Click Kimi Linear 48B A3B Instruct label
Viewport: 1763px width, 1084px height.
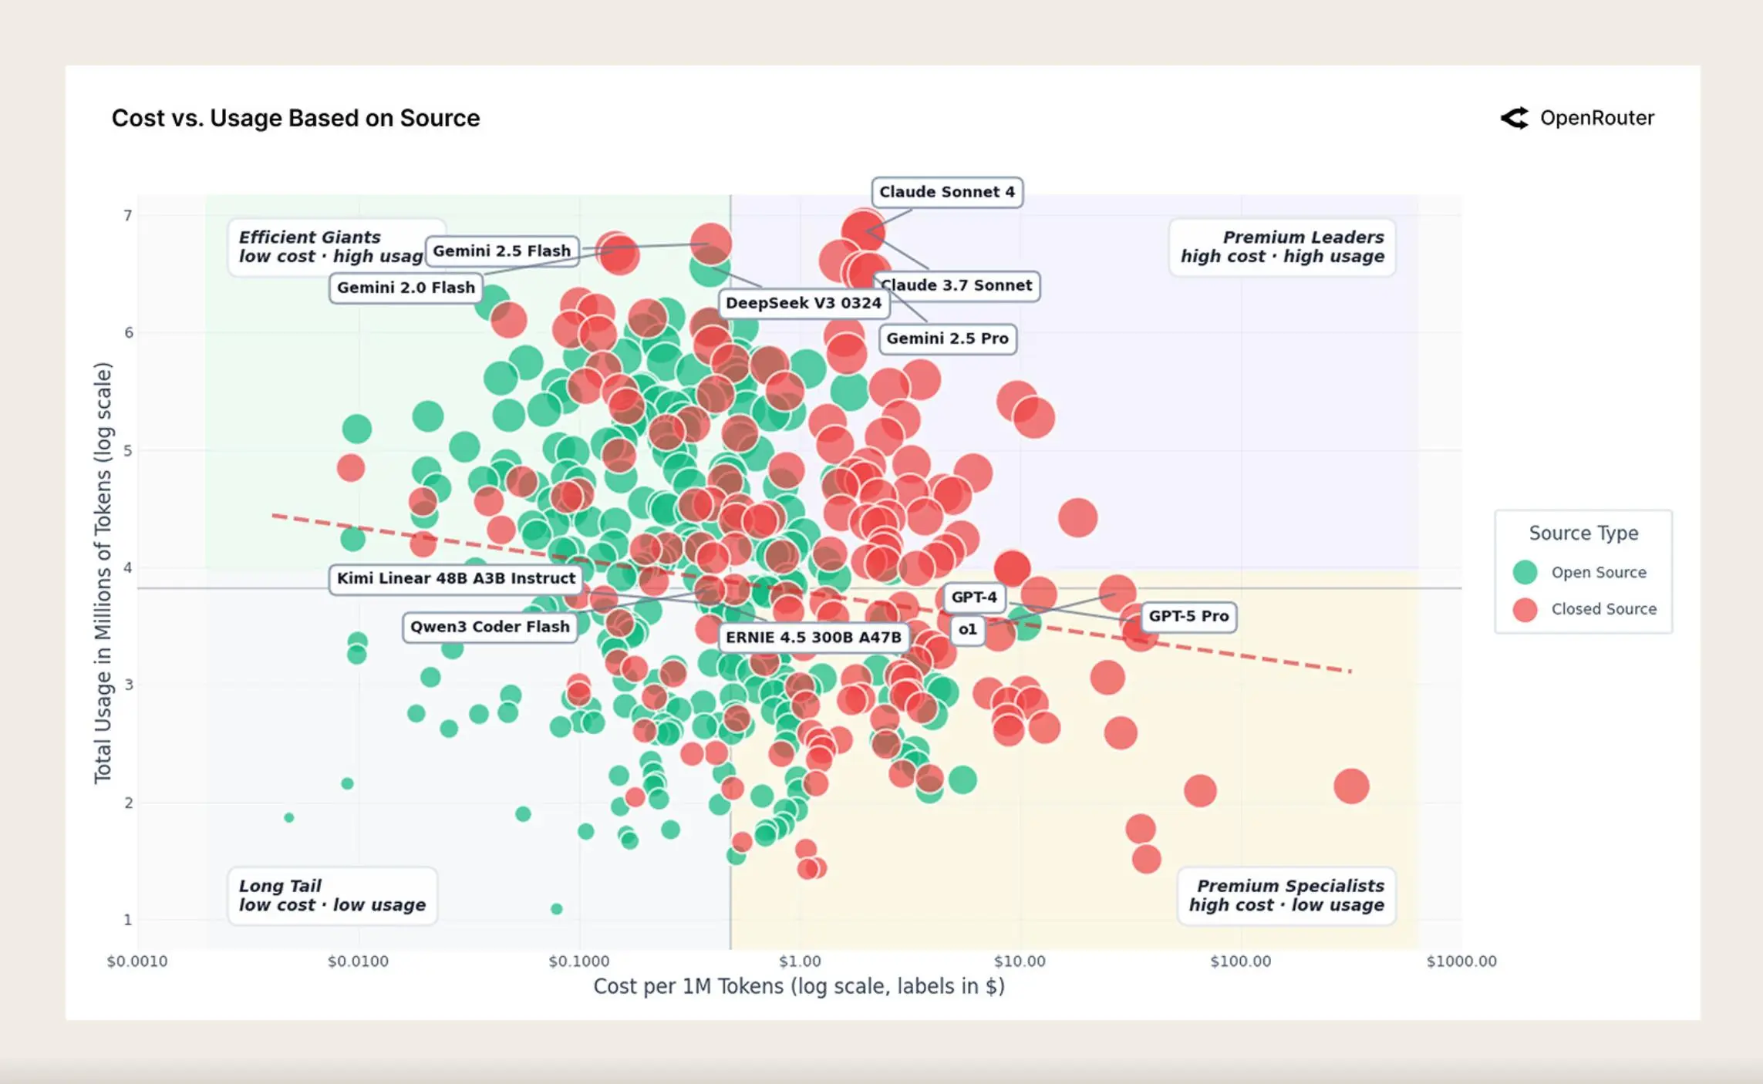(x=456, y=578)
